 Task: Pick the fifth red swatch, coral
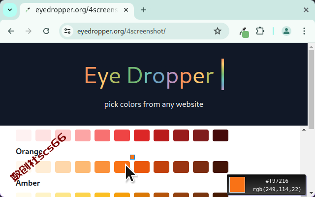coord(102,135)
